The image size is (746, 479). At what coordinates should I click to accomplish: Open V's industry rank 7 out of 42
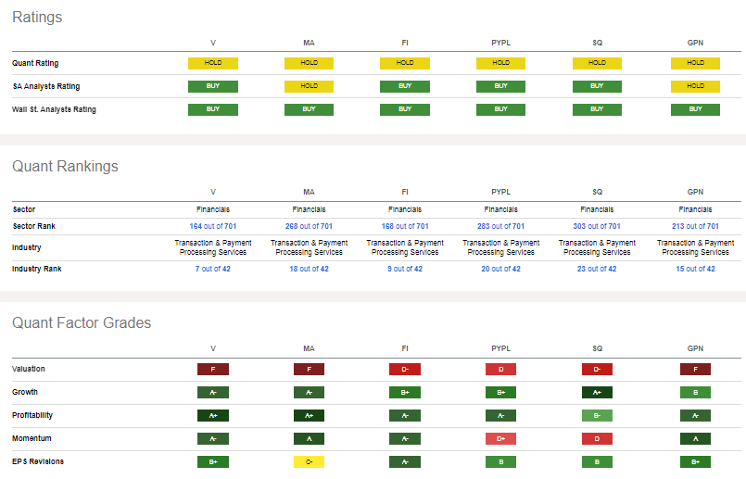coord(212,269)
